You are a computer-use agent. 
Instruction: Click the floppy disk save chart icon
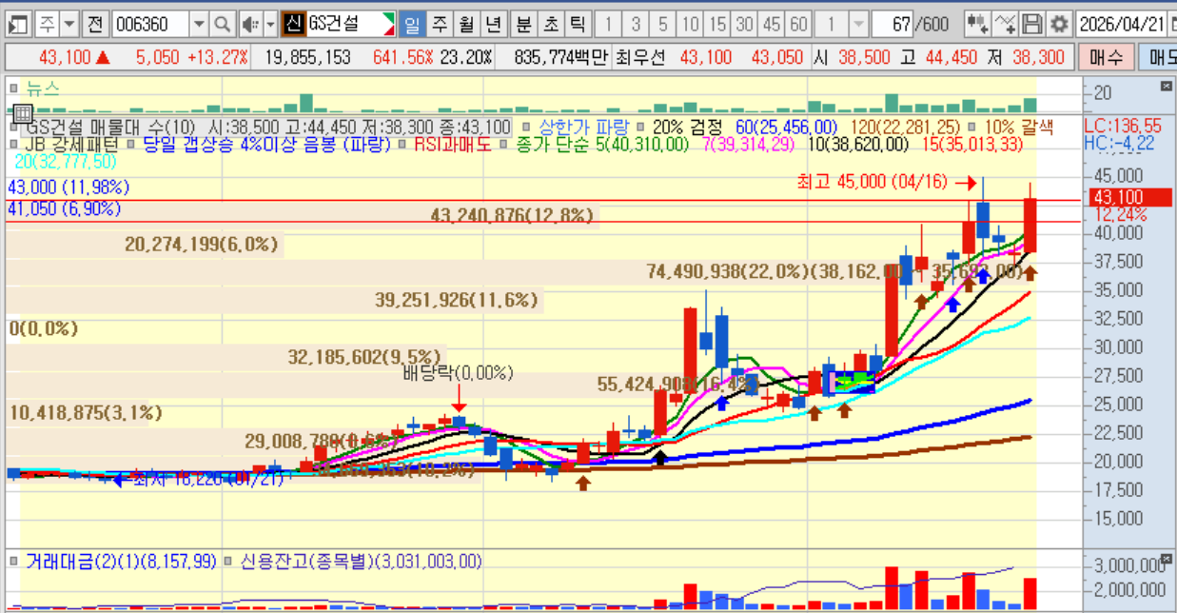click(1032, 23)
